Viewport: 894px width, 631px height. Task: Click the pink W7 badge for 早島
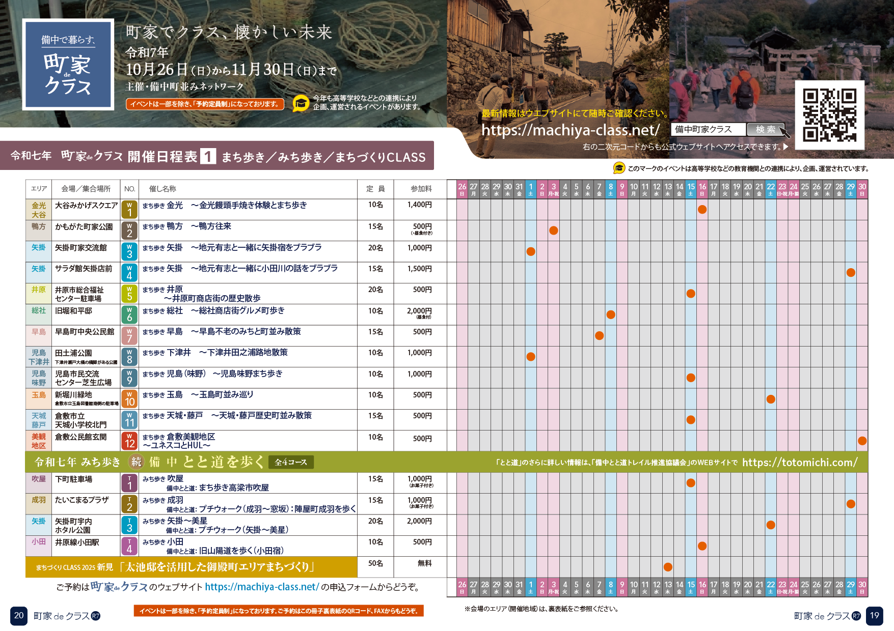[129, 336]
